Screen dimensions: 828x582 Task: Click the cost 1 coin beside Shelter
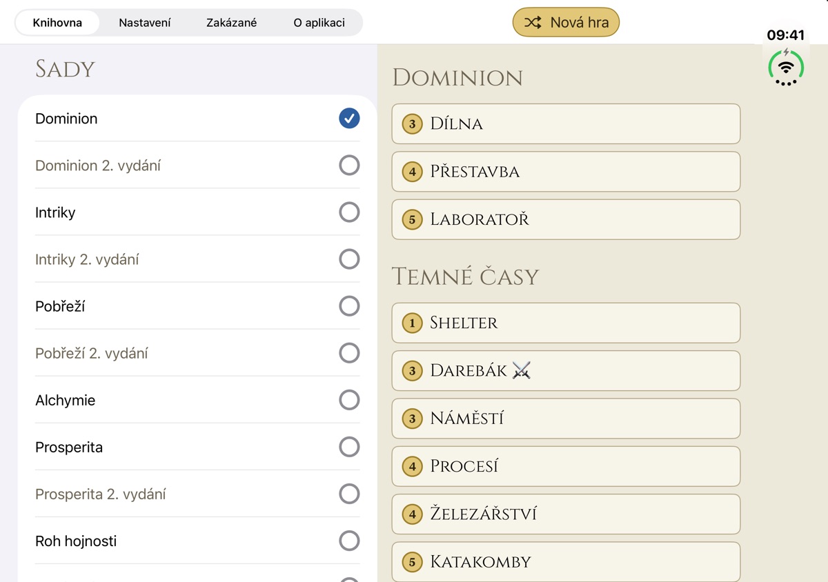click(x=413, y=323)
